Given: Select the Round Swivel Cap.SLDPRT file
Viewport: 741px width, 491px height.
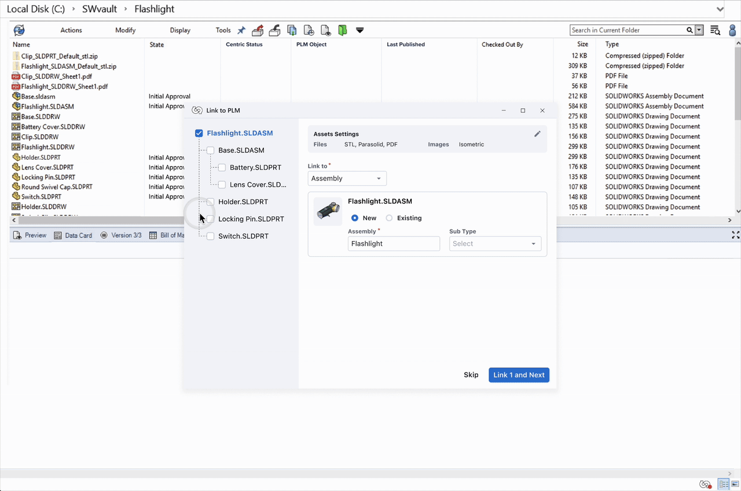Looking at the screenshot, I should [x=56, y=187].
